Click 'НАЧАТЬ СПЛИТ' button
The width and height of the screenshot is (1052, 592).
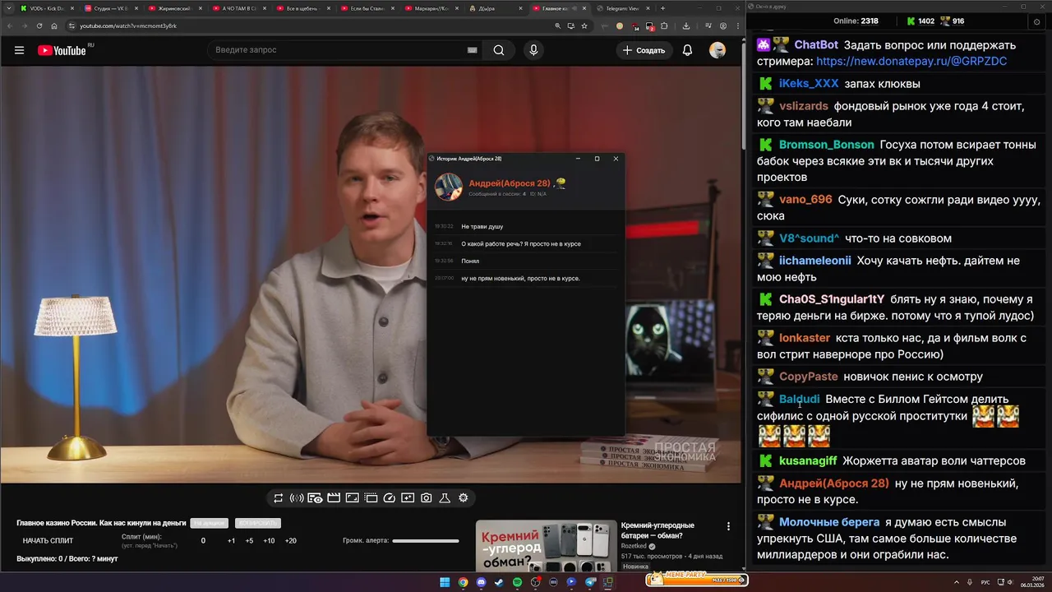point(48,541)
